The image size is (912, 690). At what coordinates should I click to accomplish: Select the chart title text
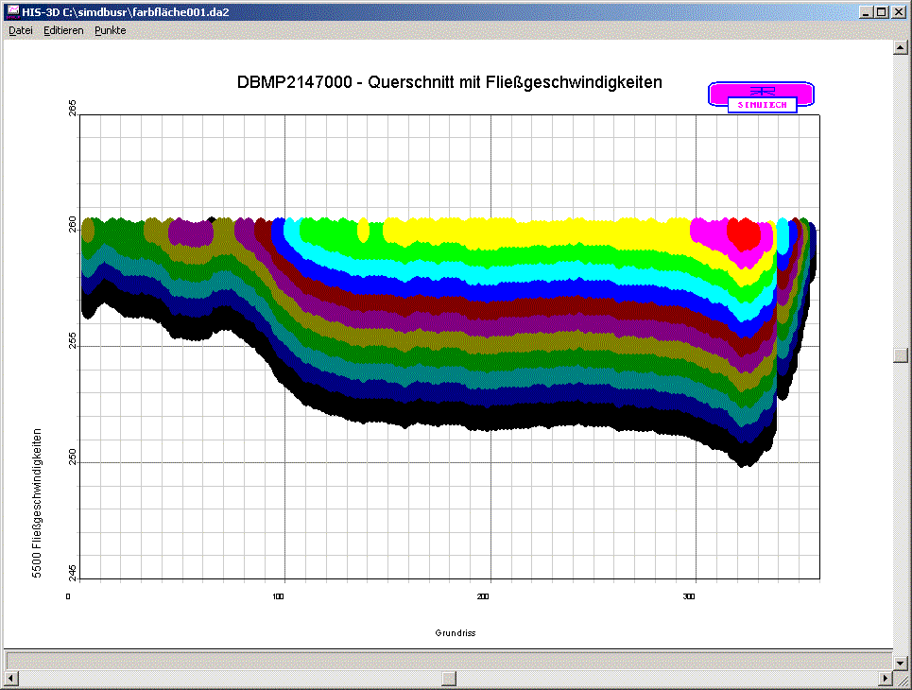[450, 82]
